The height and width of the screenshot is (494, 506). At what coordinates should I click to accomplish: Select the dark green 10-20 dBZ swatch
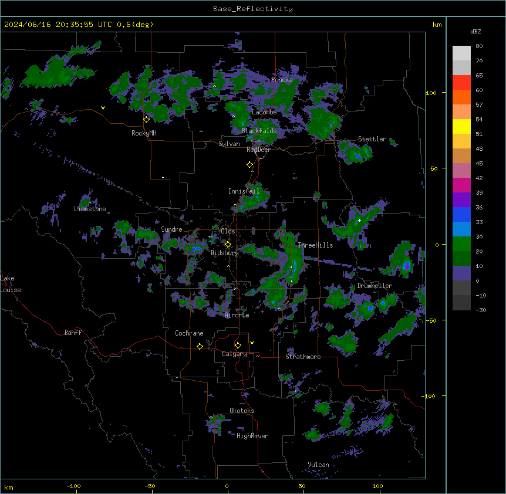[x=461, y=259]
